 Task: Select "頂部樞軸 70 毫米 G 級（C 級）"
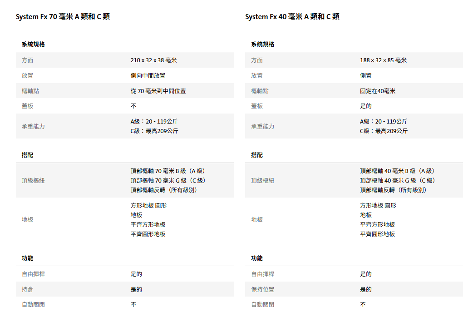(x=168, y=181)
